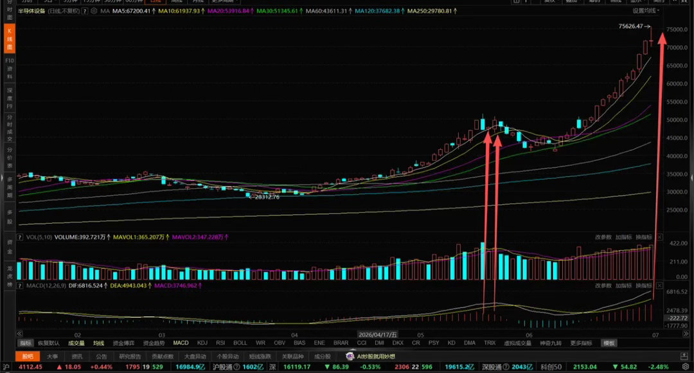The image size is (694, 373).
Task: Toggle the 资金趋势 indicator
Action: point(154,343)
